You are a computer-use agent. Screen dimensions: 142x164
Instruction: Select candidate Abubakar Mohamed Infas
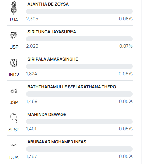57,142
